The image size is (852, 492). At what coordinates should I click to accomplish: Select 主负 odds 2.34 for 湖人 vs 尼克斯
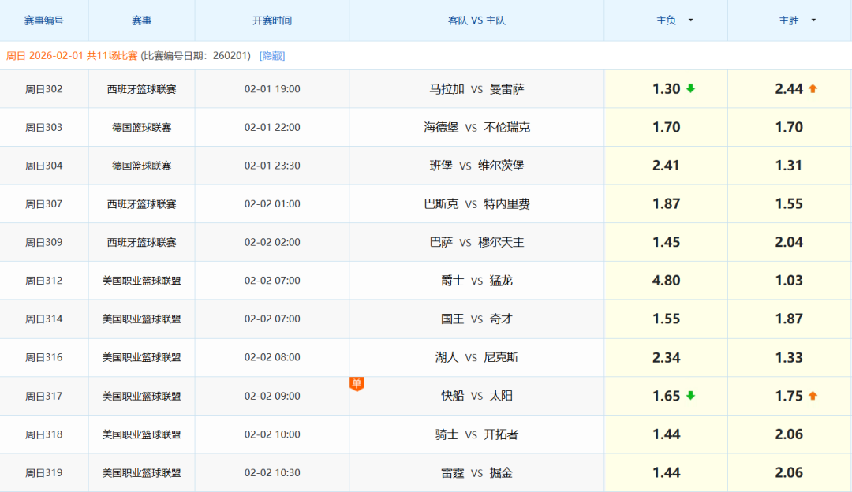coord(666,357)
